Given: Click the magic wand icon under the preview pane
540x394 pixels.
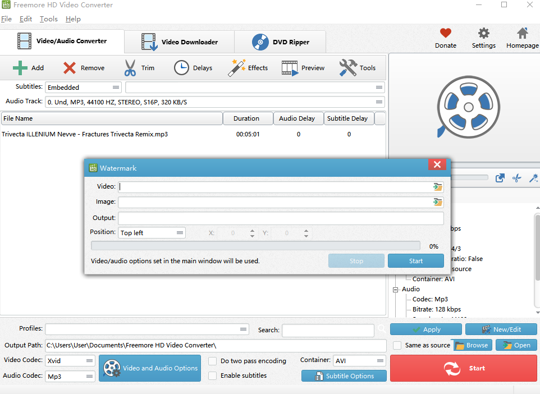Looking at the screenshot, I should (533, 178).
